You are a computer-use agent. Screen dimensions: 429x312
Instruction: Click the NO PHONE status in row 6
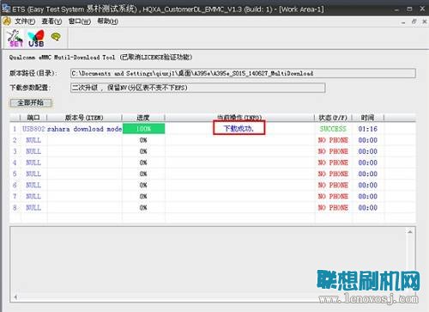(333, 185)
